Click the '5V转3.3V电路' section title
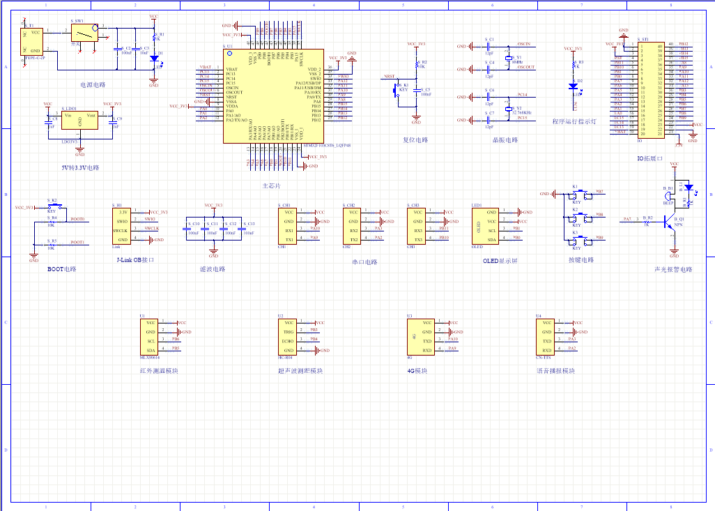The height and width of the screenshot is (511, 715). 80,167
